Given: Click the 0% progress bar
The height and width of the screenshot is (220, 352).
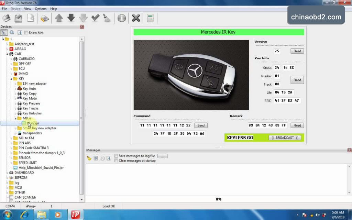Looking at the screenshot, I should point(218,199).
